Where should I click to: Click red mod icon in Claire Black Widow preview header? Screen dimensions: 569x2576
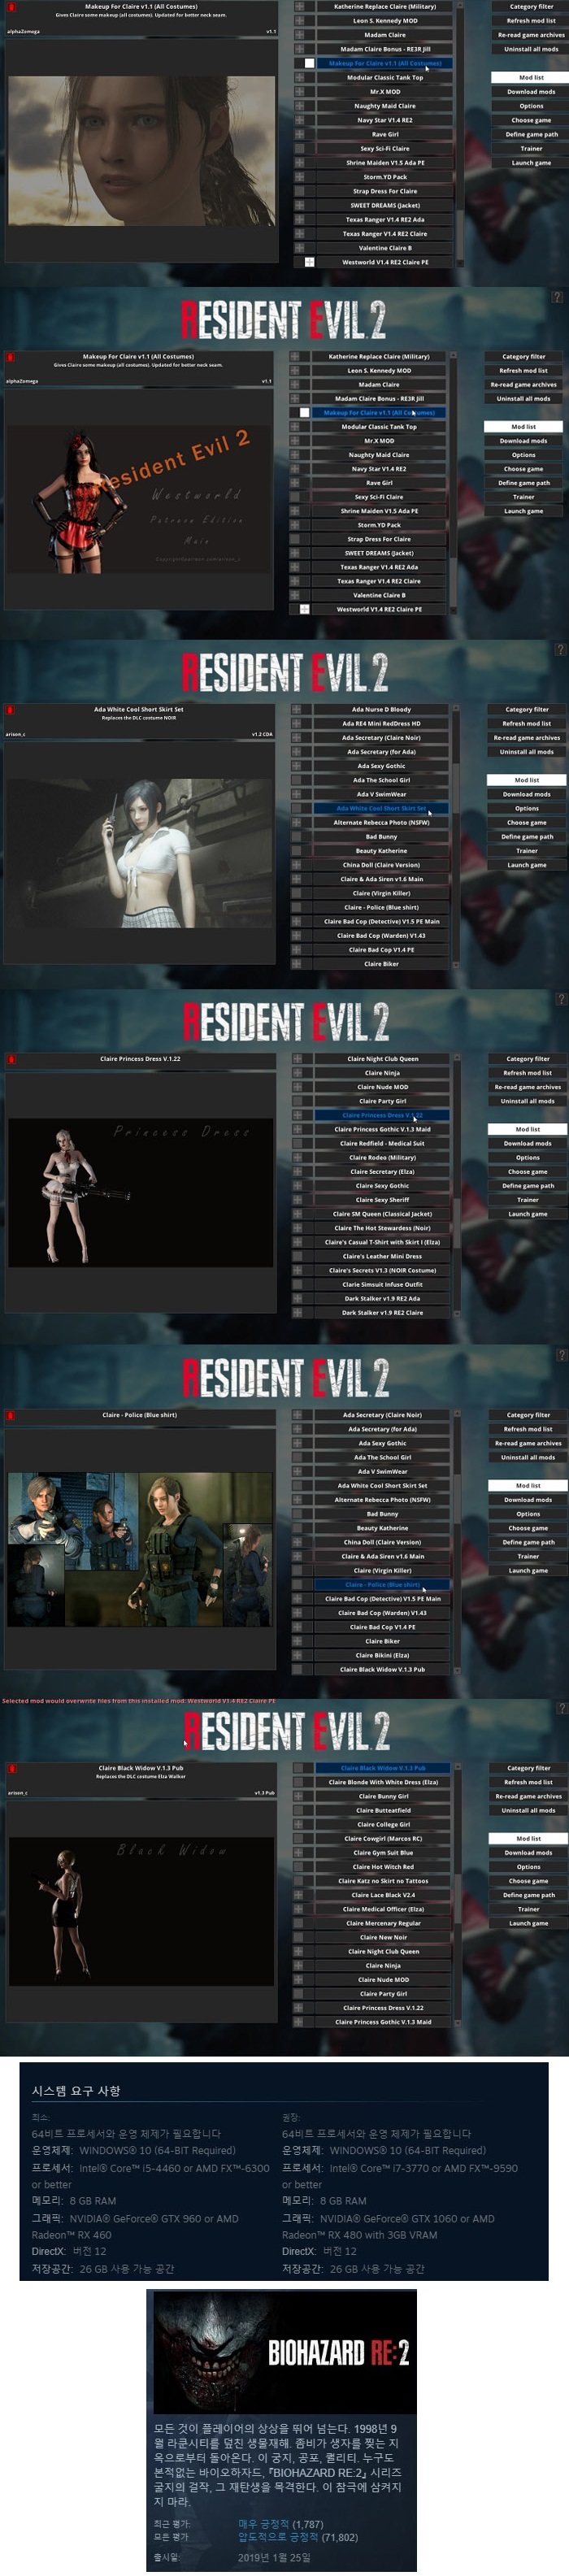click(11, 1768)
